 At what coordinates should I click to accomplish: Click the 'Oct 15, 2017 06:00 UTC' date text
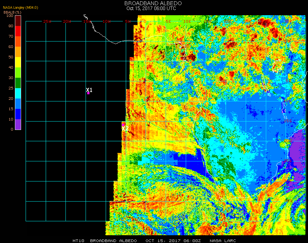[151, 8]
